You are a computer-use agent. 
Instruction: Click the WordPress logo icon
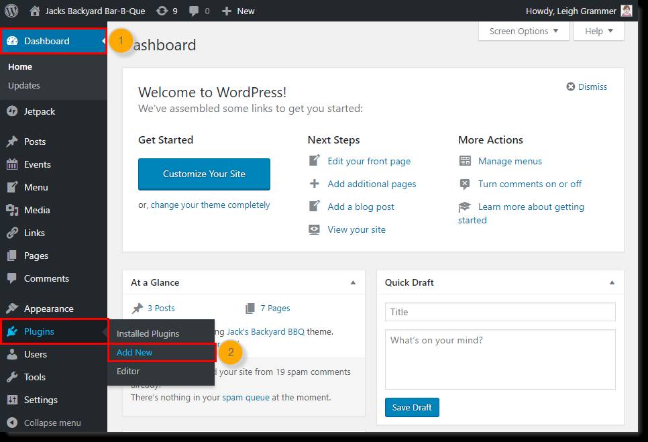[11, 11]
